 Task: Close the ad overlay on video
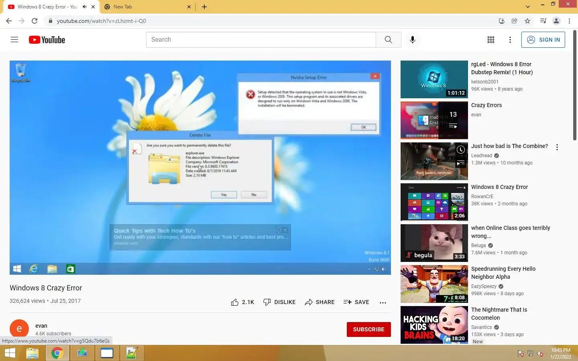coord(285,230)
